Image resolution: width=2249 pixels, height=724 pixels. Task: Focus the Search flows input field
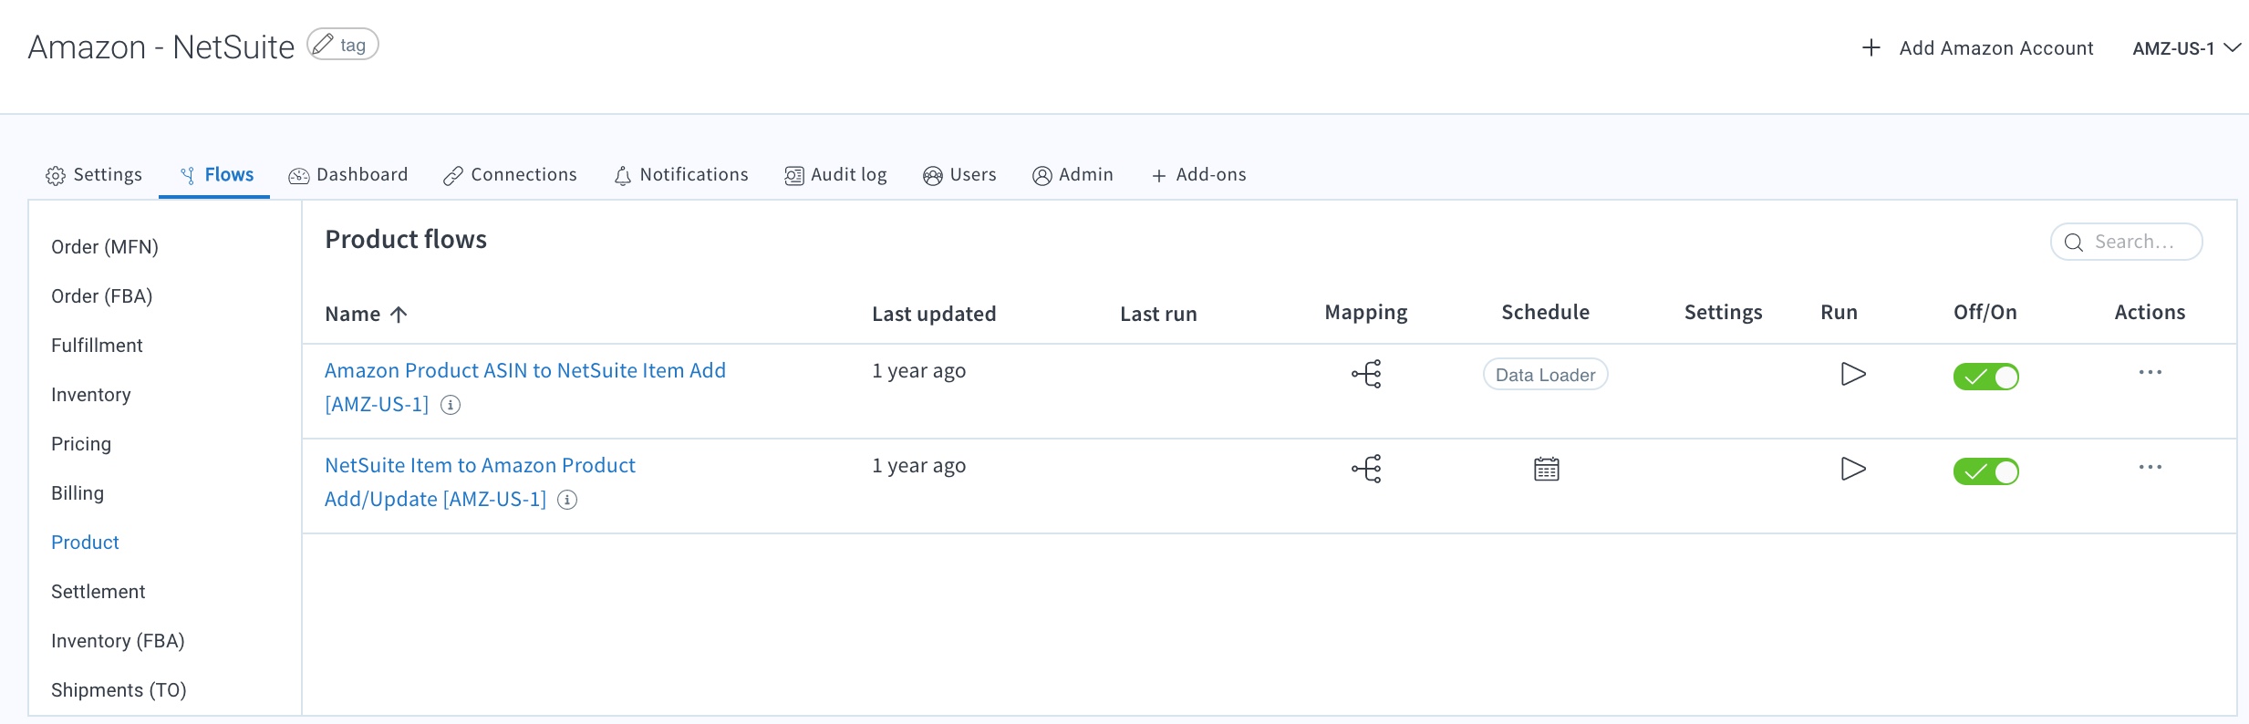[2127, 242]
